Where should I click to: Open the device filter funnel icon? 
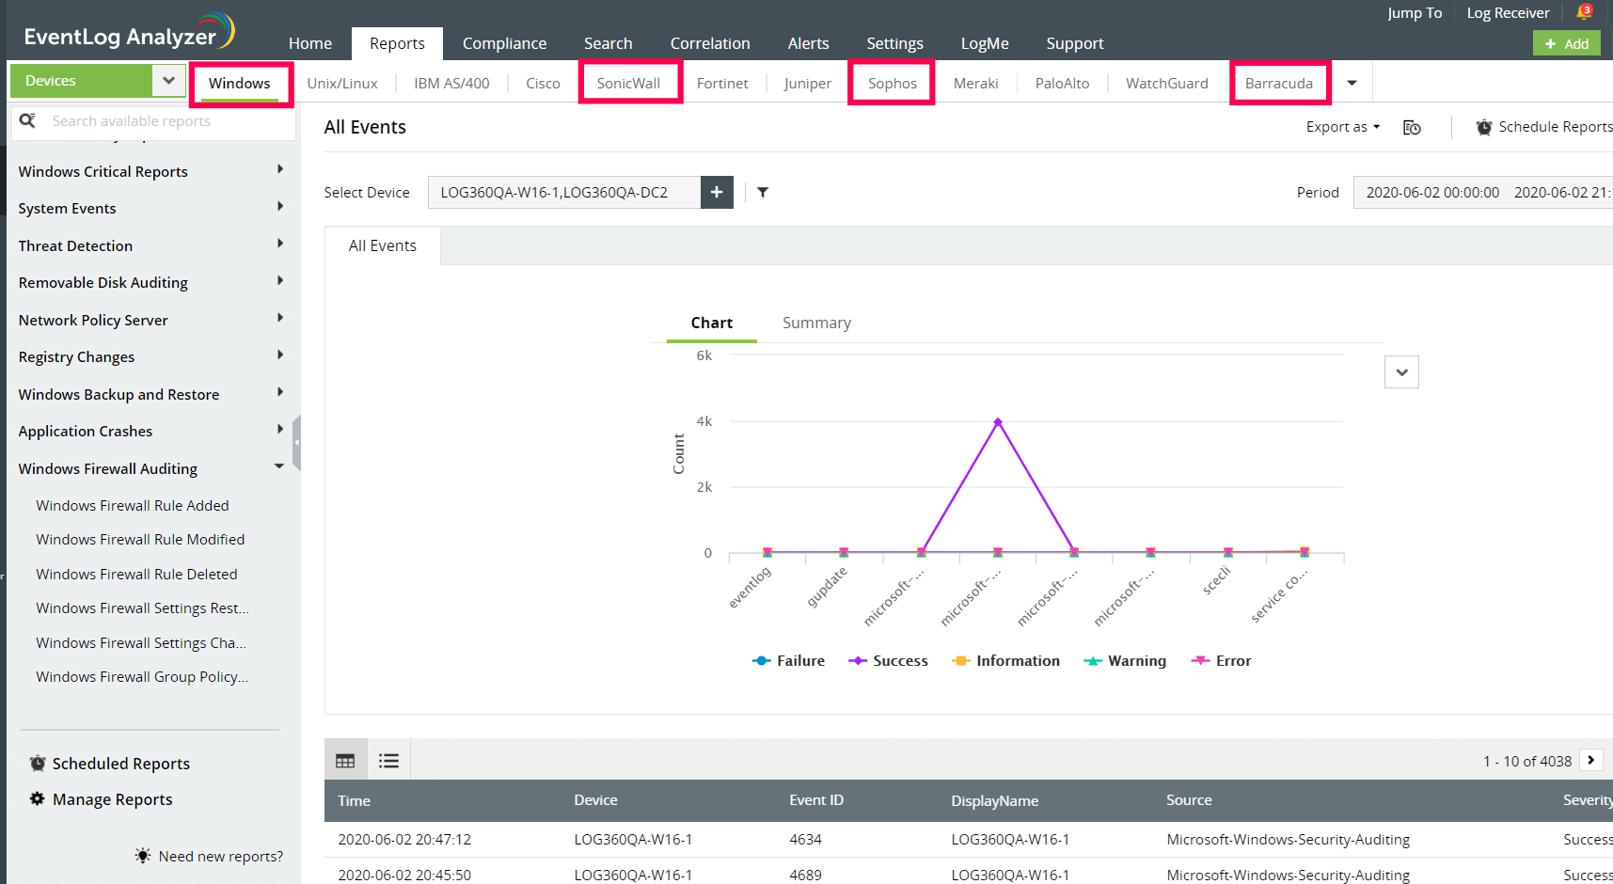pyautogui.click(x=763, y=192)
